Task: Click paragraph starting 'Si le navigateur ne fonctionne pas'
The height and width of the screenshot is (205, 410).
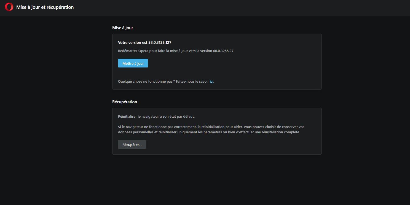Action: tap(211, 130)
